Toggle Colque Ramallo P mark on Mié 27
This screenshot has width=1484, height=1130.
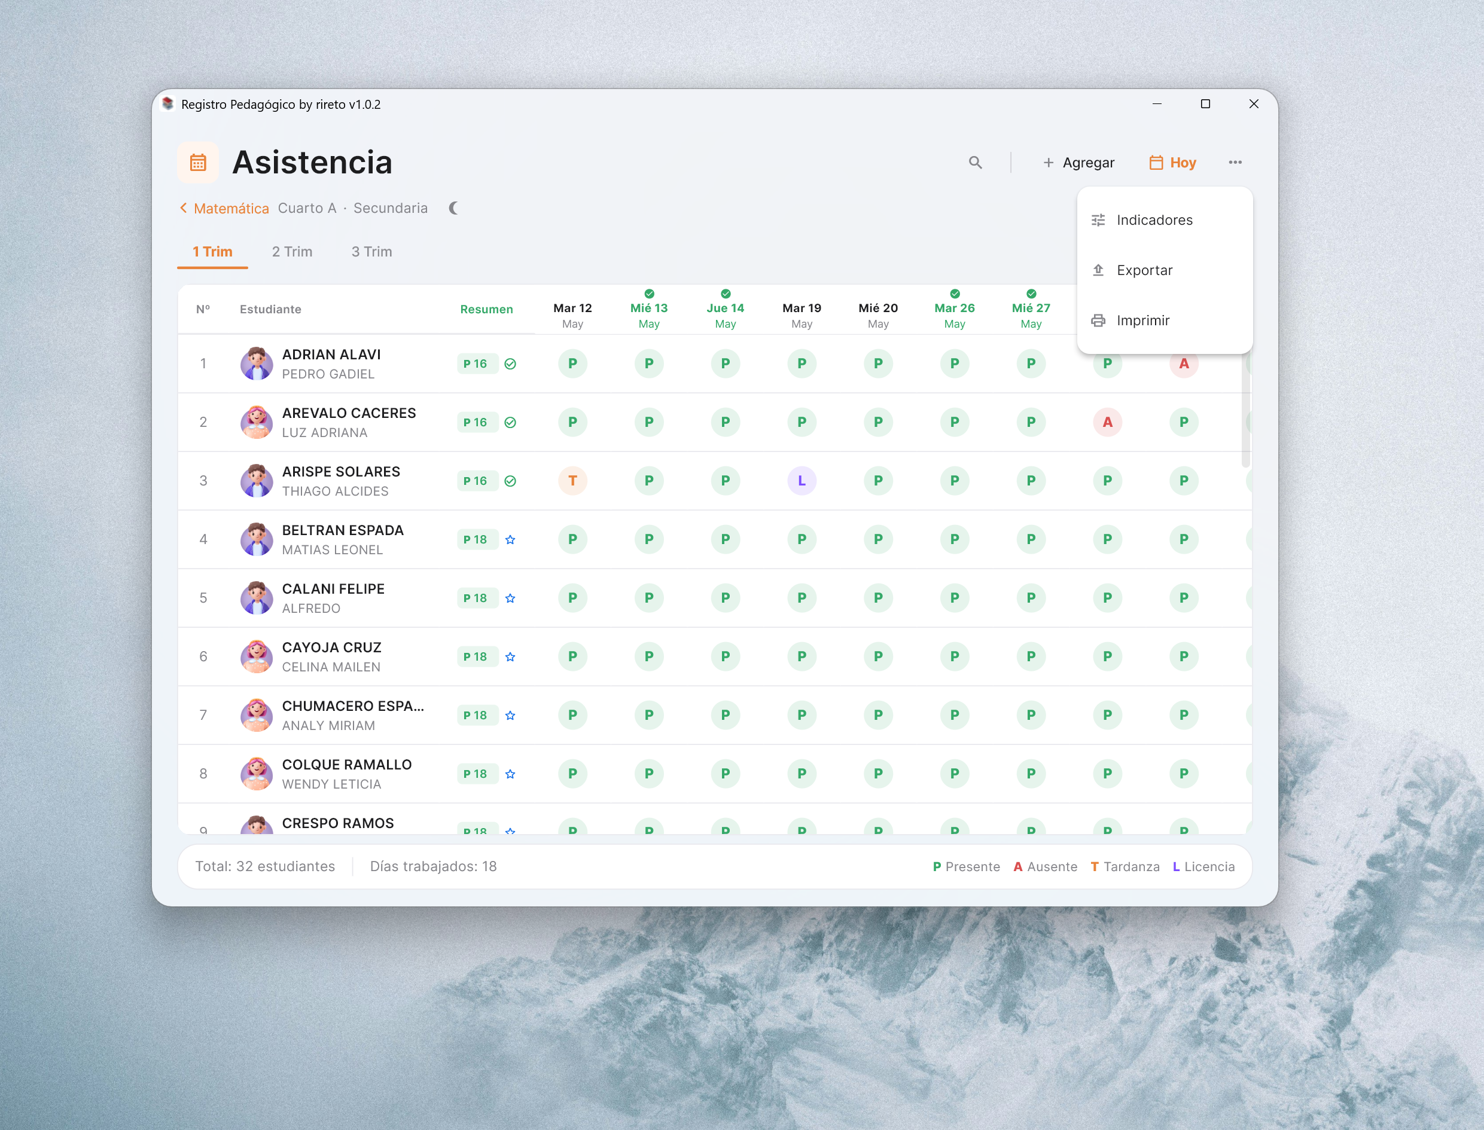(x=1031, y=774)
